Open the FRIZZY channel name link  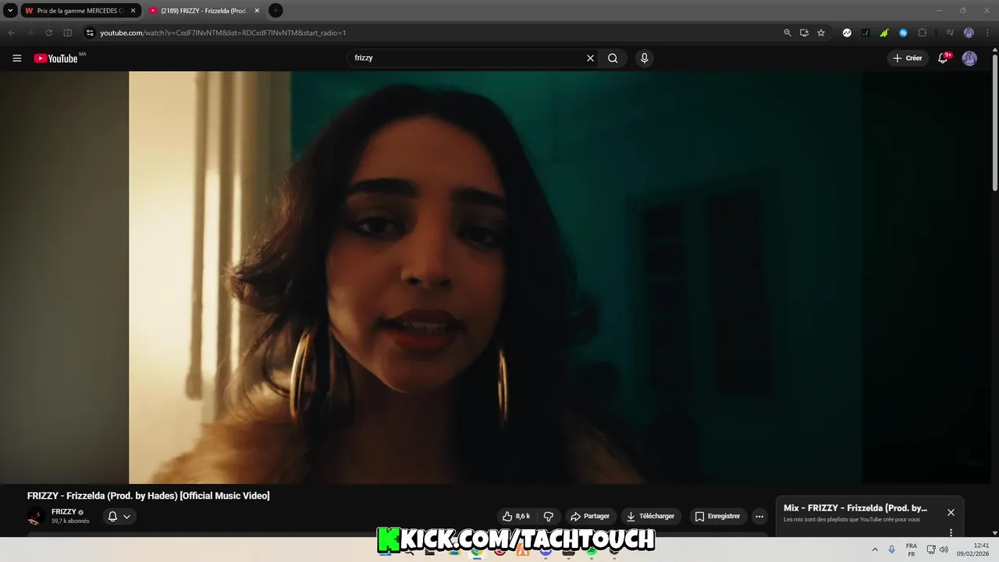(64, 512)
